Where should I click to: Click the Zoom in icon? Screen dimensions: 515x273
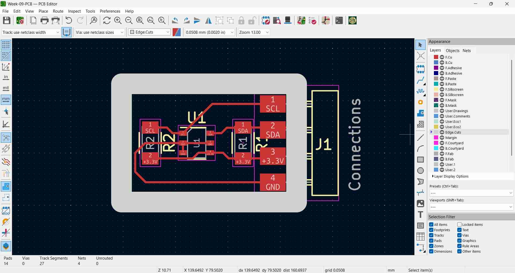click(x=118, y=21)
